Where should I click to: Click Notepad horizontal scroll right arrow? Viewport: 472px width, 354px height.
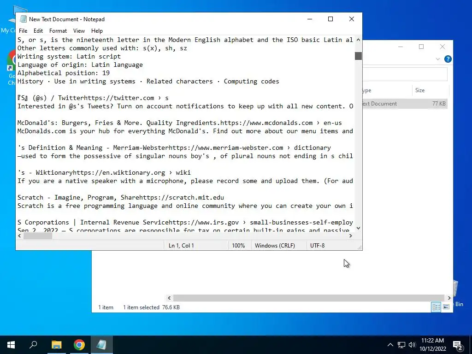pos(350,236)
